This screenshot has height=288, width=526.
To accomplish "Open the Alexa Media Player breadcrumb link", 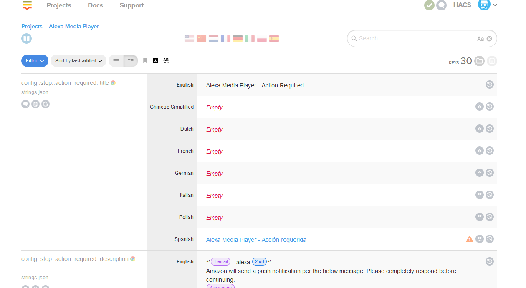I will (x=73, y=26).
